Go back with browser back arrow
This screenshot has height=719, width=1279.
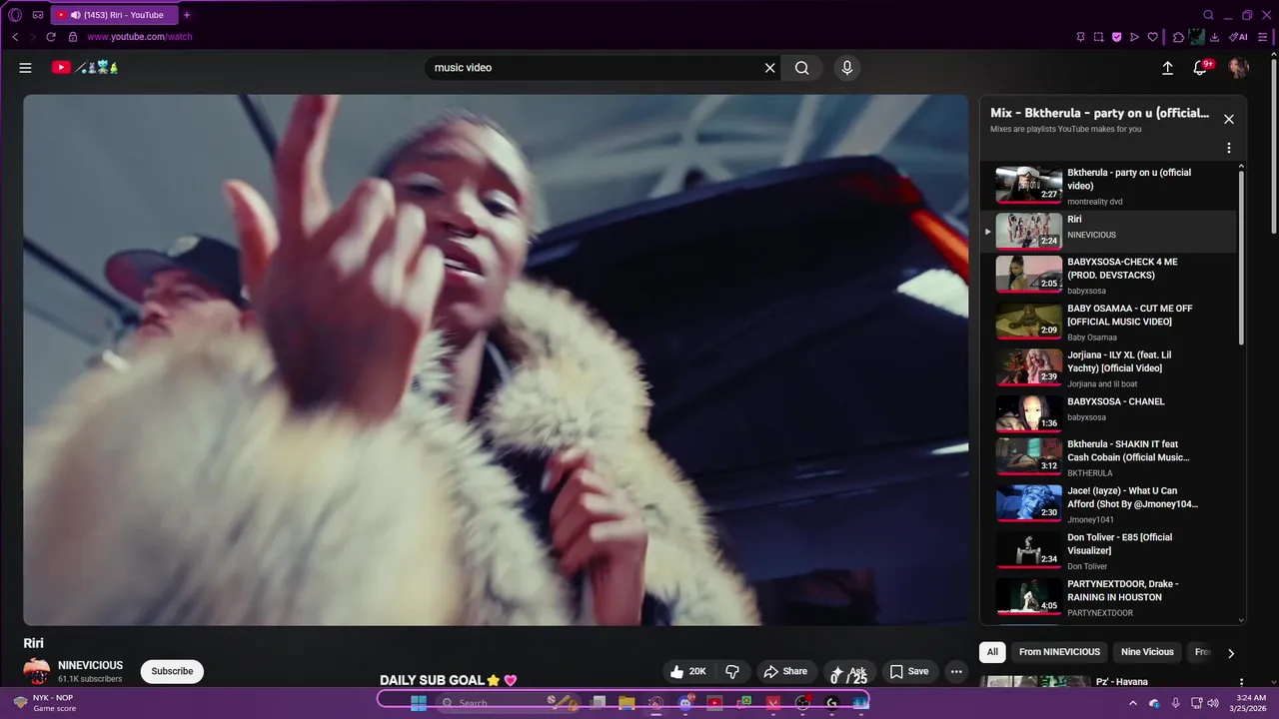tap(15, 37)
